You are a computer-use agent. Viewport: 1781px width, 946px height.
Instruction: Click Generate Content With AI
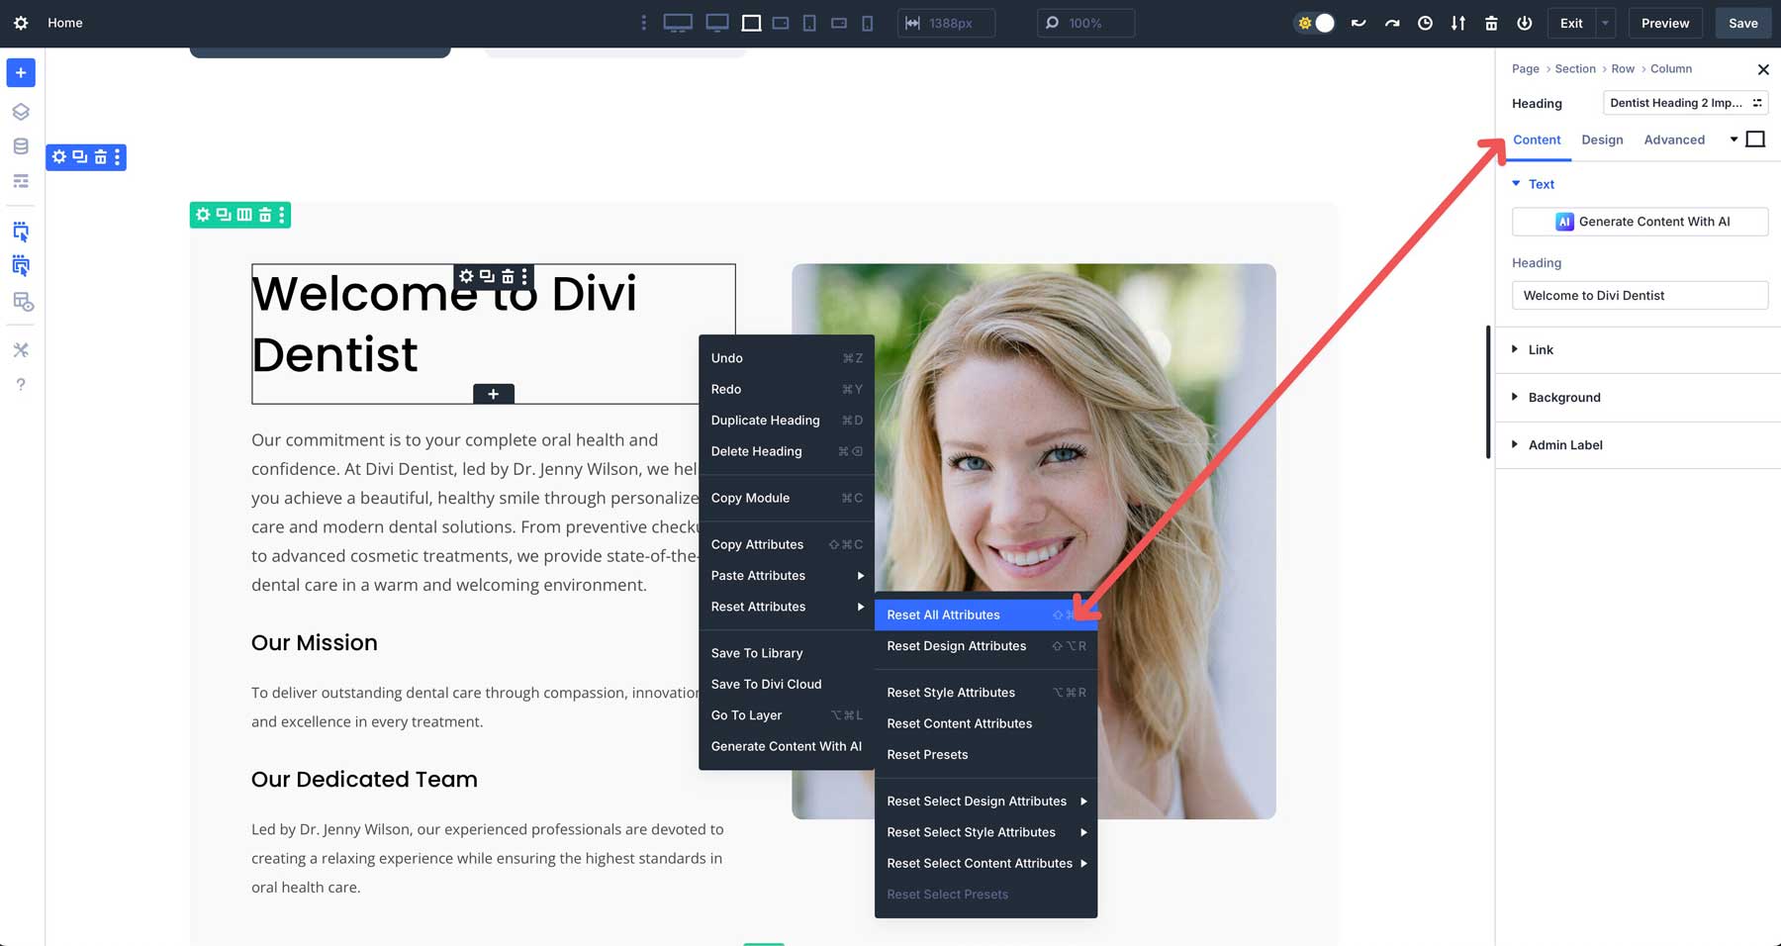point(1640,222)
